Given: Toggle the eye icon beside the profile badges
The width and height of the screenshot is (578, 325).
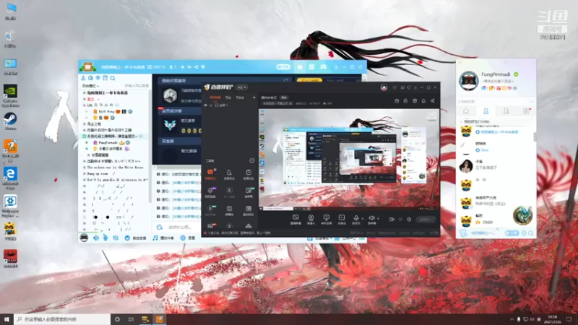Looking at the screenshot, I should pos(515,88).
